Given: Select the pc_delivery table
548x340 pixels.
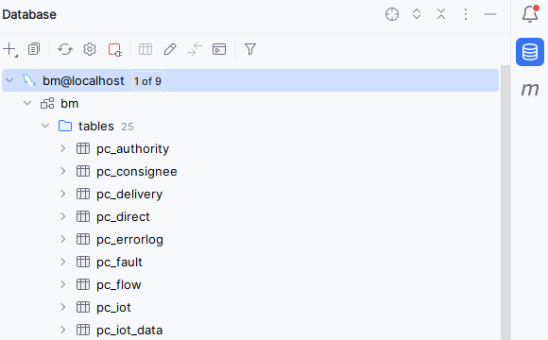Looking at the screenshot, I should tap(129, 194).
